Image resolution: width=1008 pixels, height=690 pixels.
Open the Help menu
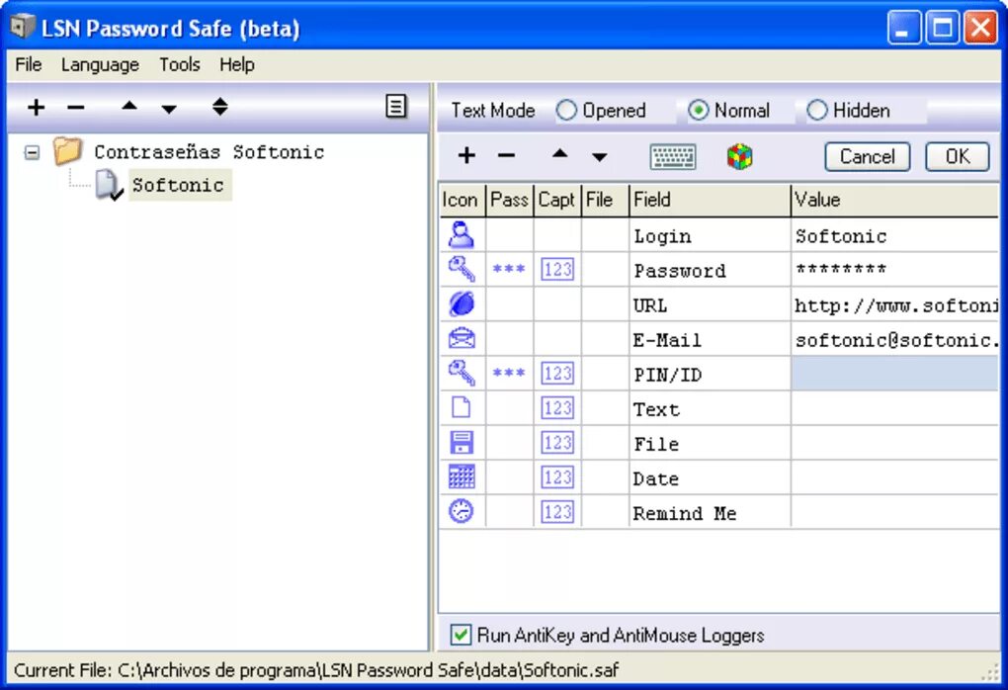pos(236,65)
